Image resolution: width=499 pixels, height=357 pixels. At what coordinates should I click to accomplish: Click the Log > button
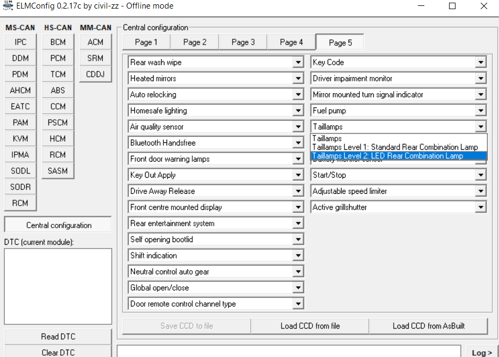tap(482, 352)
